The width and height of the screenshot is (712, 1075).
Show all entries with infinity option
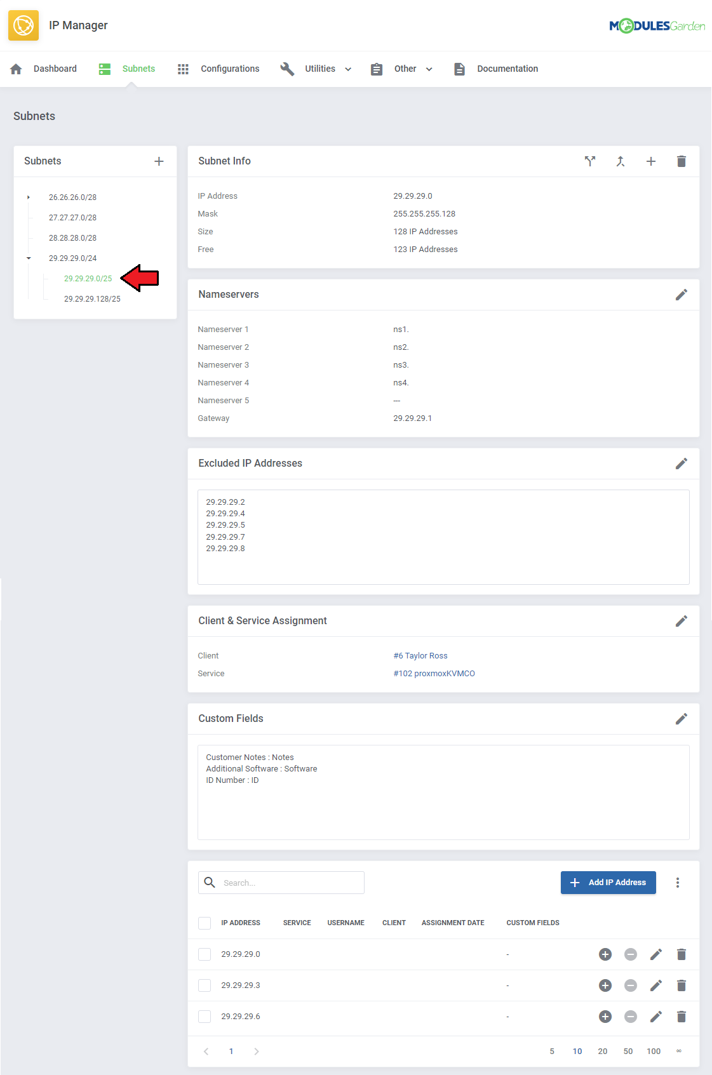click(x=679, y=1052)
